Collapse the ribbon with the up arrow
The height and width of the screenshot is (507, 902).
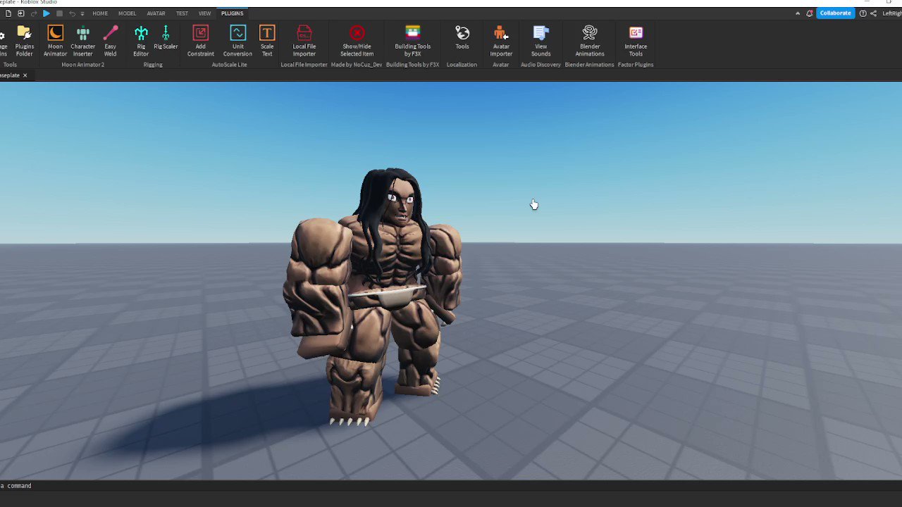click(798, 13)
